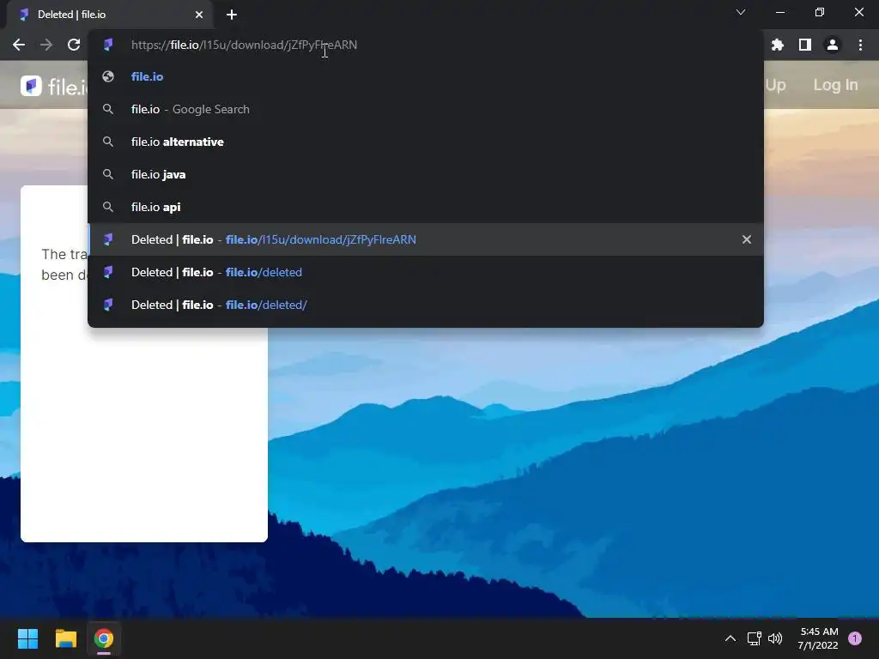Click file.io favicon next to 'file.io/deleted'

pyautogui.click(x=108, y=272)
